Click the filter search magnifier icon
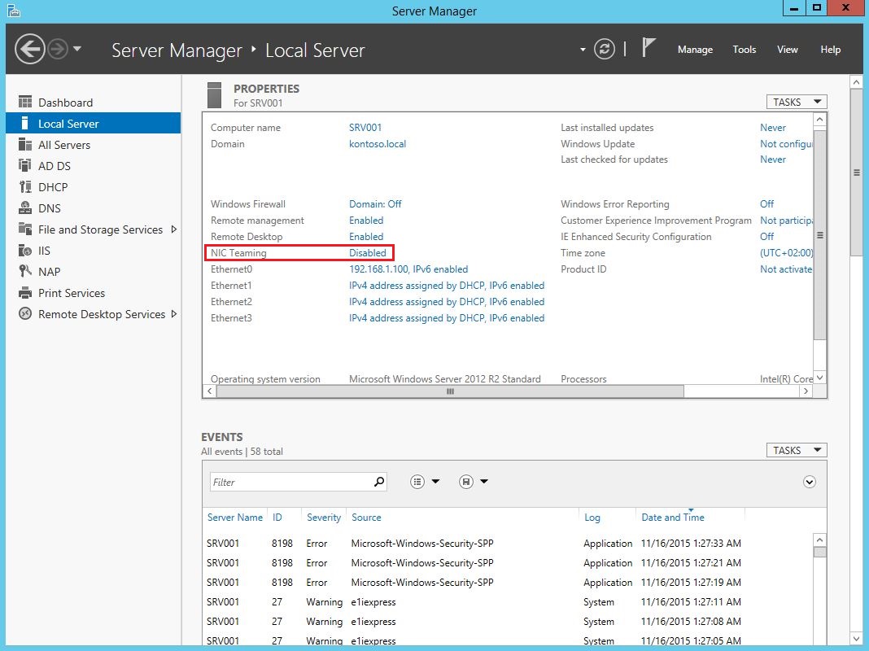This screenshot has height=651, width=869. (379, 482)
